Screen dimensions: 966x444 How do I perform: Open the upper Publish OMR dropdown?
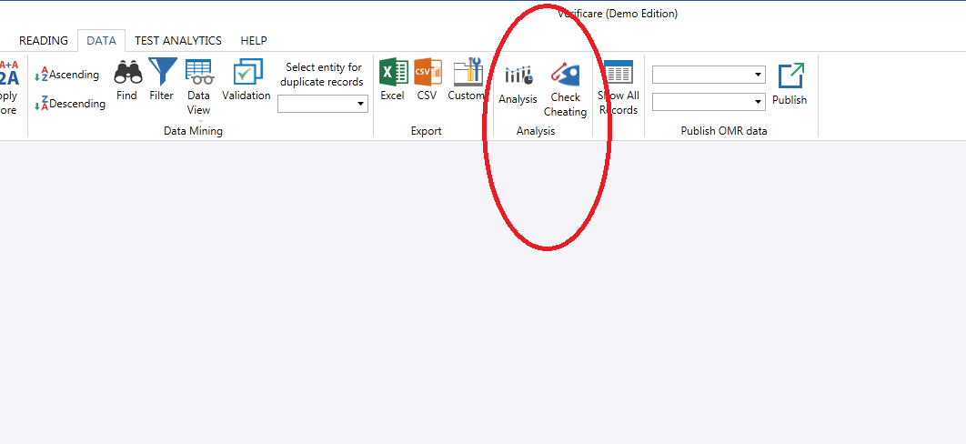click(709, 76)
